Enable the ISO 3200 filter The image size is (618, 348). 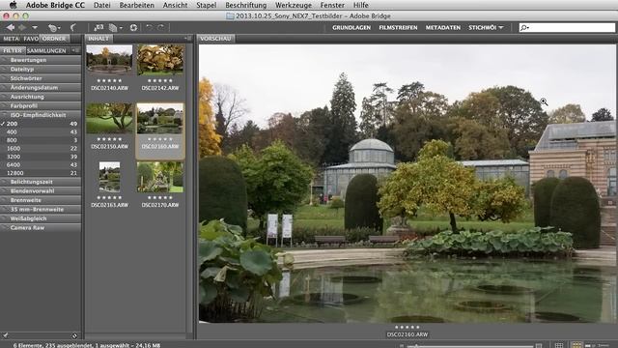point(41,157)
